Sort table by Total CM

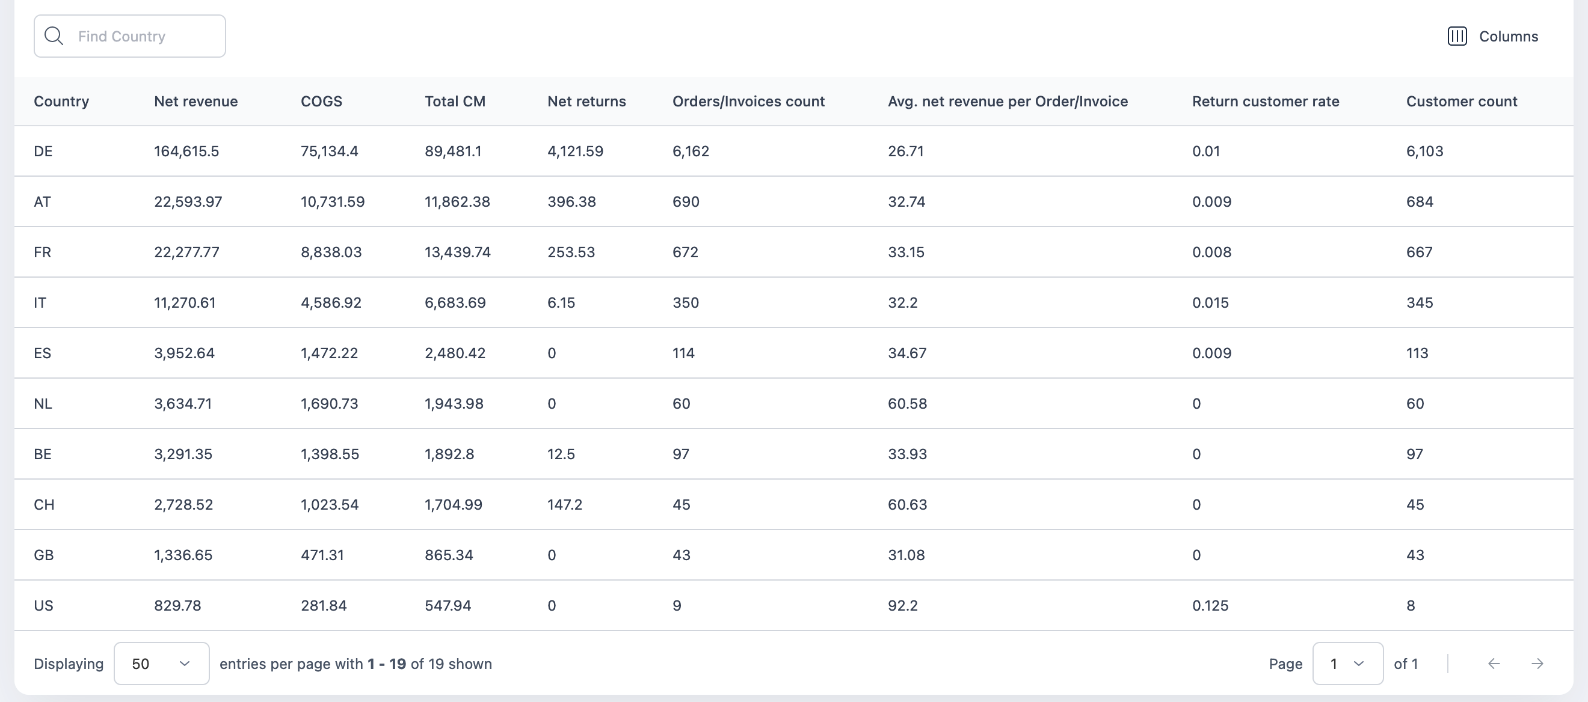click(x=455, y=101)
